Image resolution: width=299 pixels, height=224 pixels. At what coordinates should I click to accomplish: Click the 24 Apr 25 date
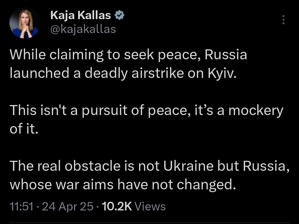click(x=68, y=207)
